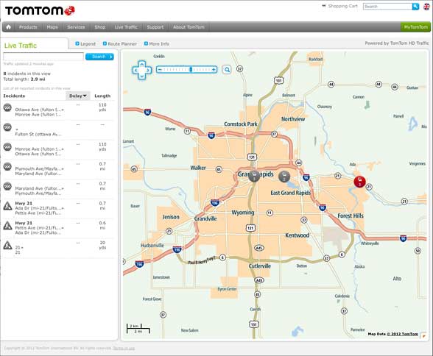The image size is (433, 356).
Task: Open the Terms of use link
Action: click(124, 349)
